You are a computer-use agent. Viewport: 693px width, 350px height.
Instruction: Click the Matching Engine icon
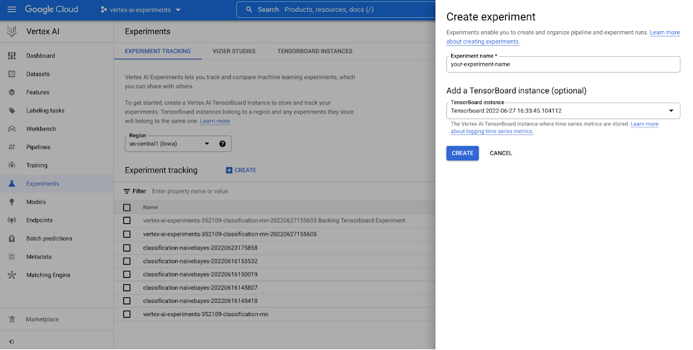coord(12,275)
